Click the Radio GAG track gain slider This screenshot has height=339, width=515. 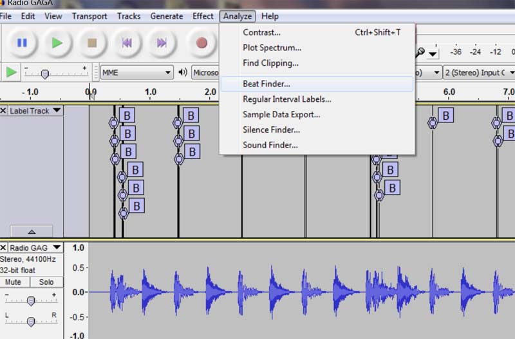tap(31, 301)
